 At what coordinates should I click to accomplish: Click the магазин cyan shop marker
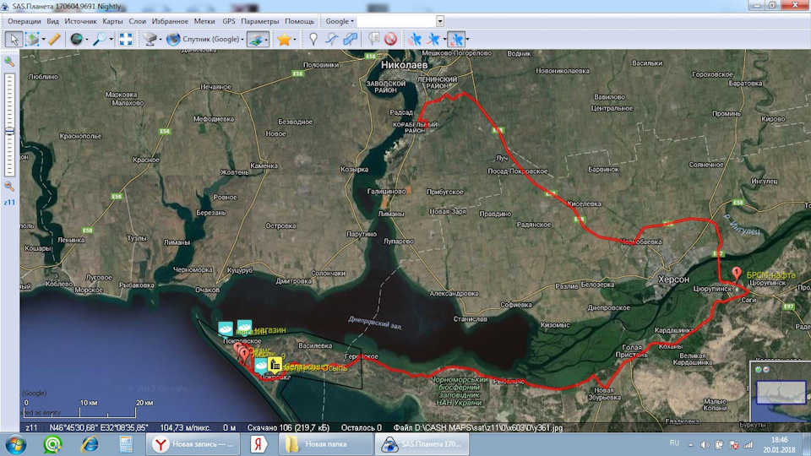point(244,328)
